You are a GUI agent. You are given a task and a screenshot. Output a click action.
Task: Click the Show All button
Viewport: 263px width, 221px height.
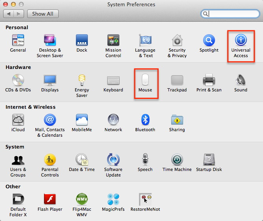coord(43,14)
